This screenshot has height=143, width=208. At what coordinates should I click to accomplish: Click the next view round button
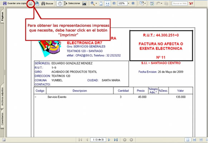click(x=131, y=140)
